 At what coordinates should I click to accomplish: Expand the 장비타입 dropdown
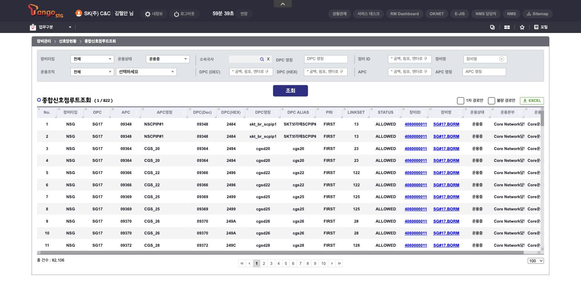click(x=92, y=59)
